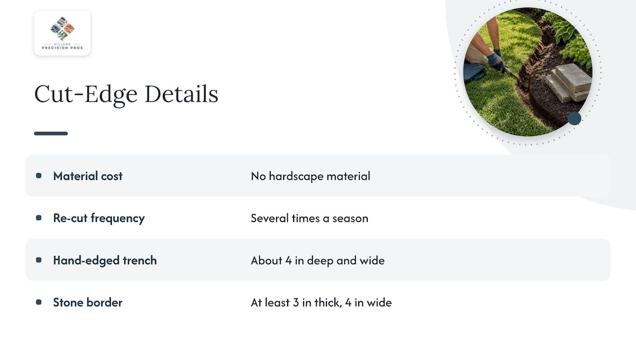The width and height of the screenshot is (636, 357).
Task: Select the bullet beside Material cost
Action: [39, 176]
